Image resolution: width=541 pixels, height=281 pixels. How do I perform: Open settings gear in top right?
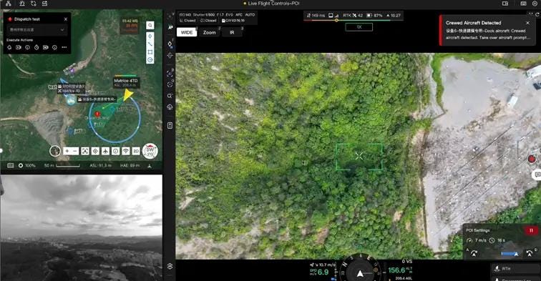coord(535,4)
